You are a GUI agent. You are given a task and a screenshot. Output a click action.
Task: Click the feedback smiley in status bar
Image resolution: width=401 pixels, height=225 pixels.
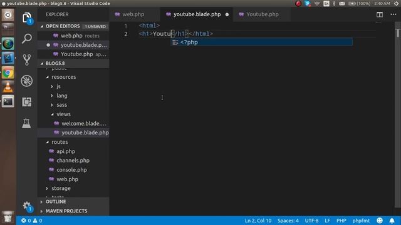380,221
